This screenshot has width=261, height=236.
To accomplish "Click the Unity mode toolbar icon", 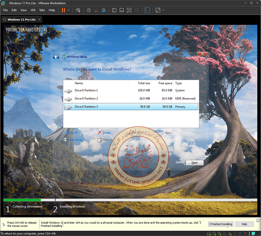I will (136, 10).
